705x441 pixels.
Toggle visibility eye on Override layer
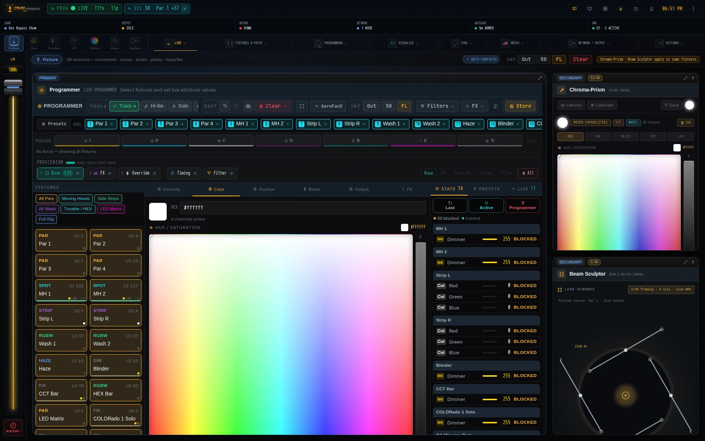click(154, 173)
